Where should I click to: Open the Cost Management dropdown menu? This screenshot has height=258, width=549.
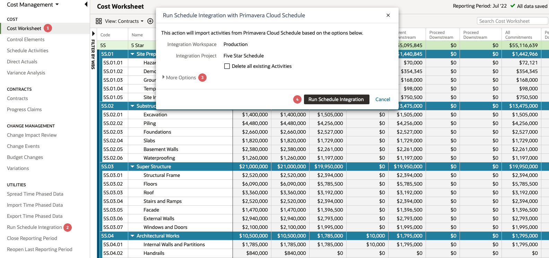pyautogui.click(x=33, y=5)
